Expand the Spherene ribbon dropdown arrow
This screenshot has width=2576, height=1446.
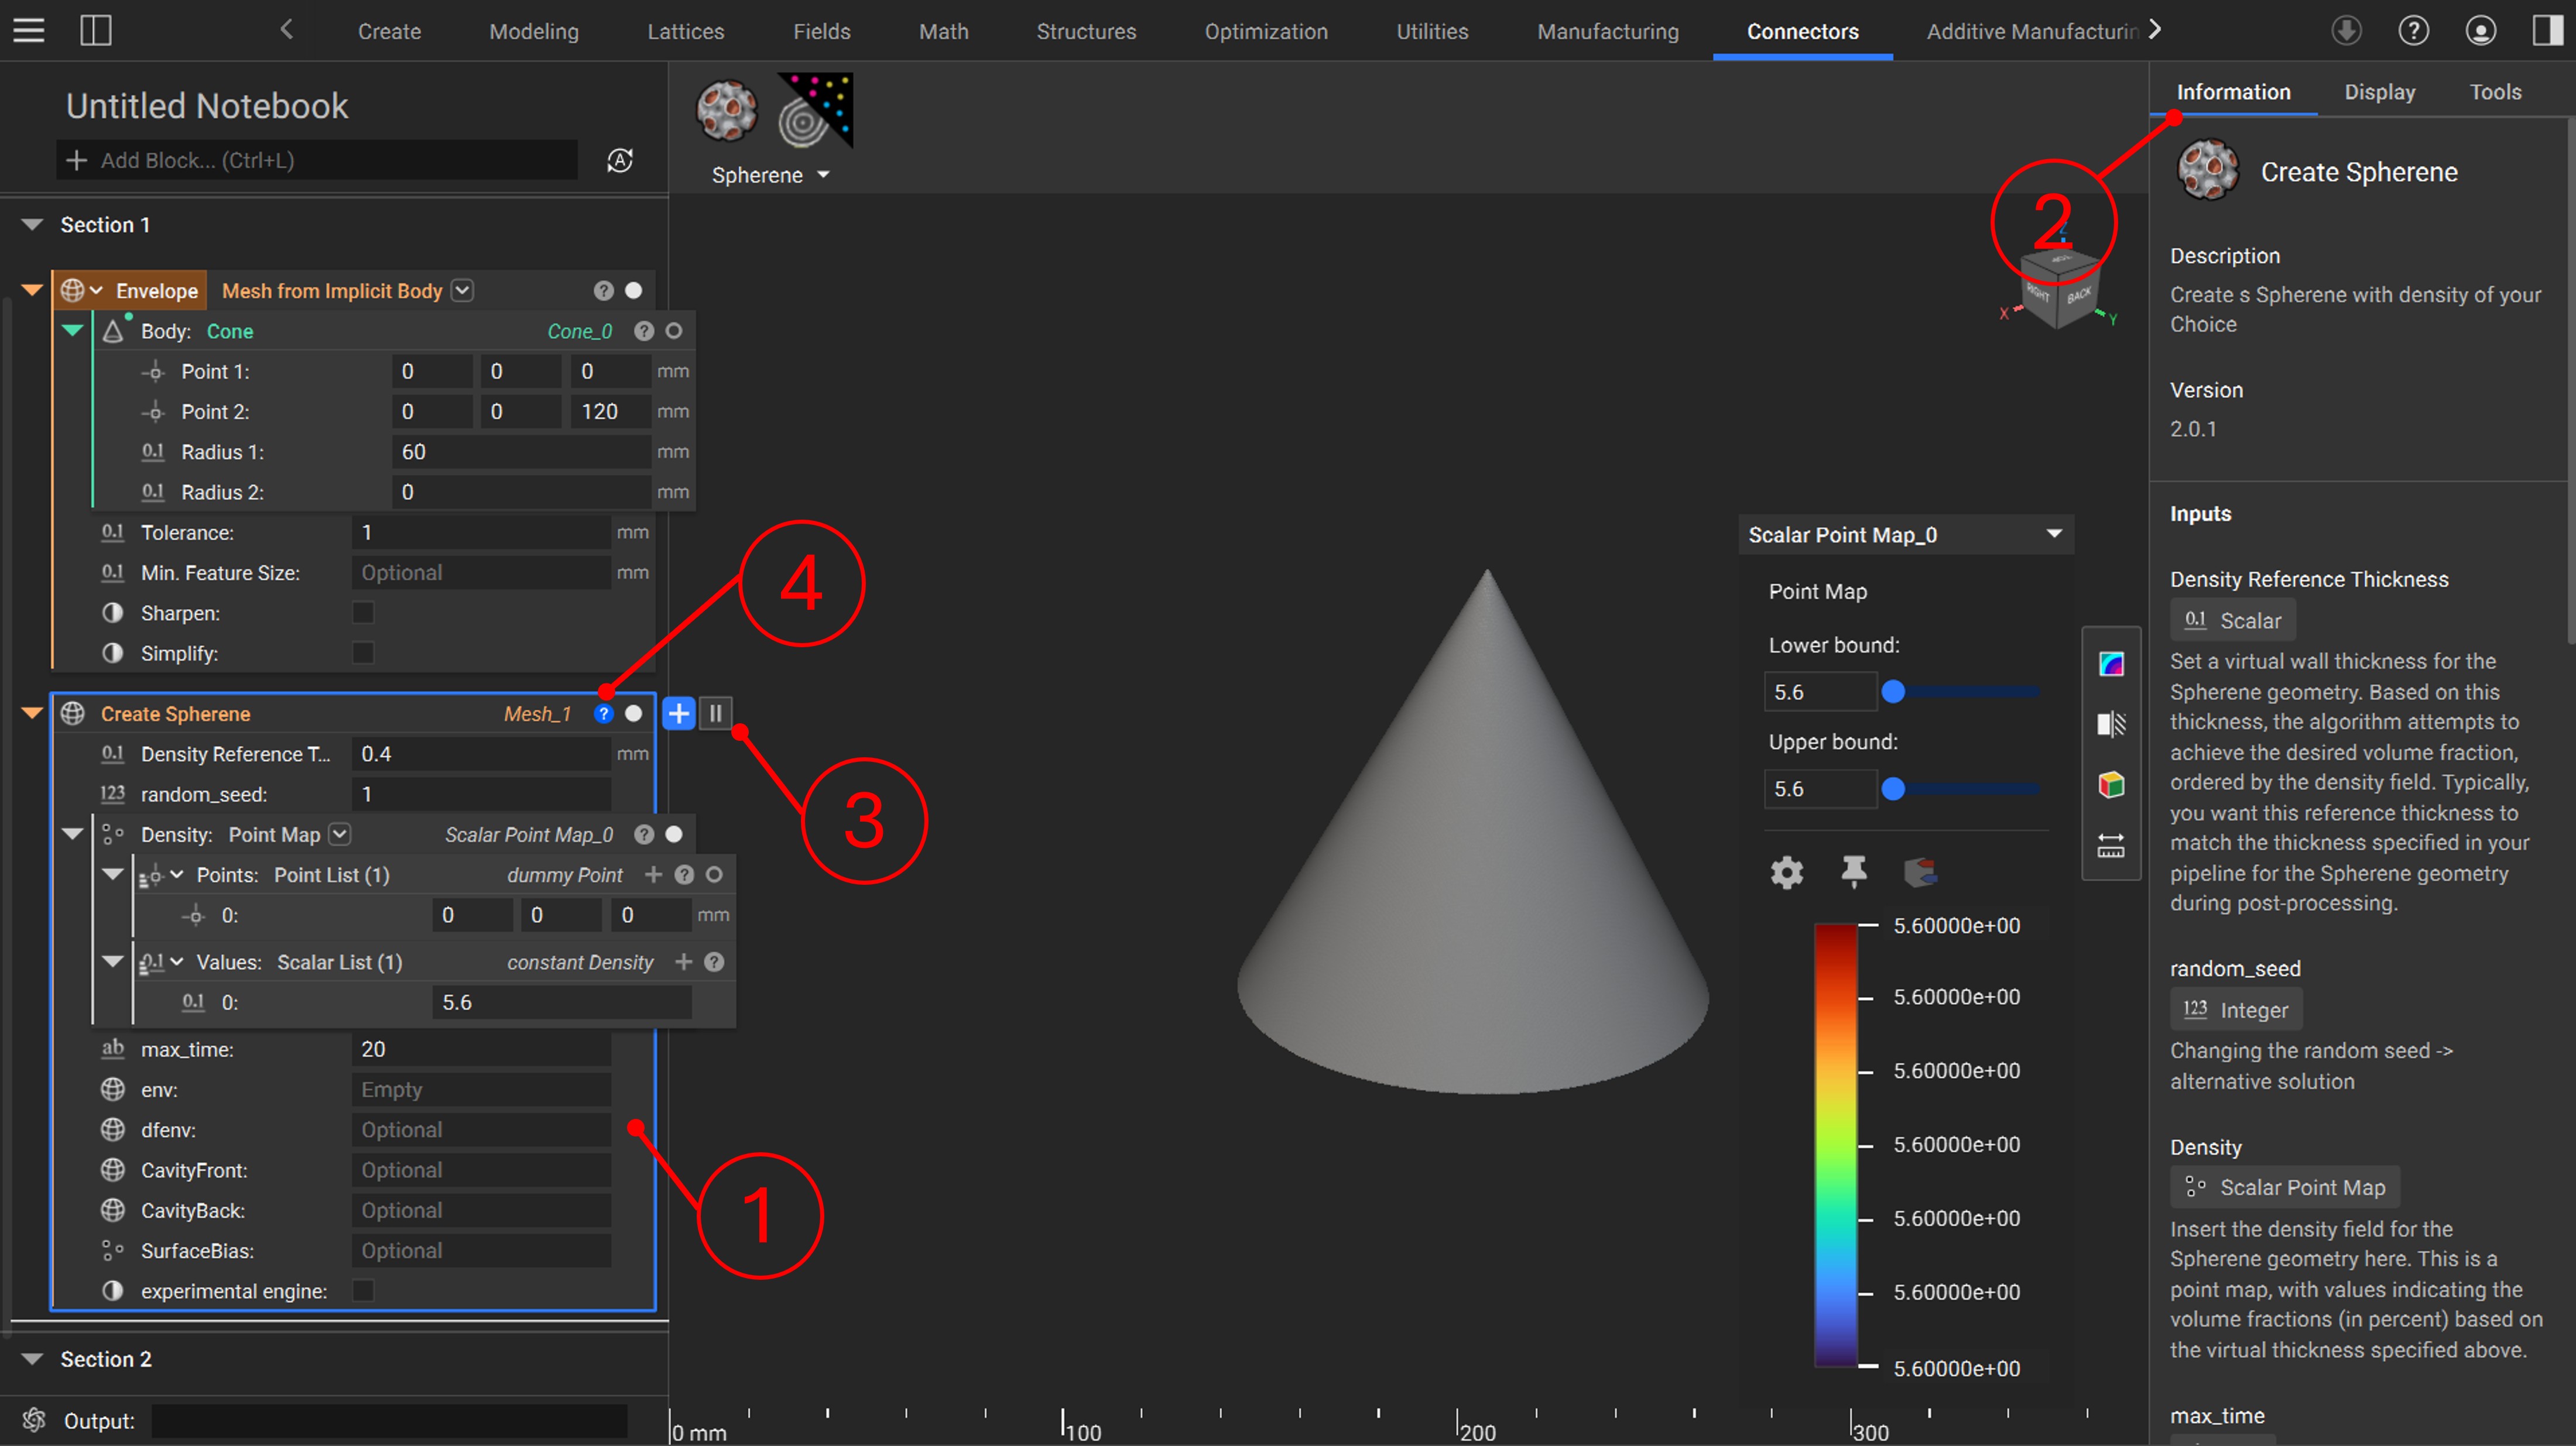[824, 175]
